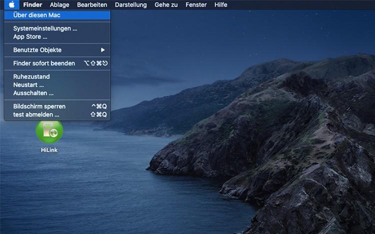This screenshot has height=234, width=375.
Task: Click the Fenster menu bar item
Action: [196, 5]
